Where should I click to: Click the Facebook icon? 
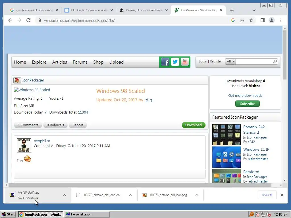[165, 62]
